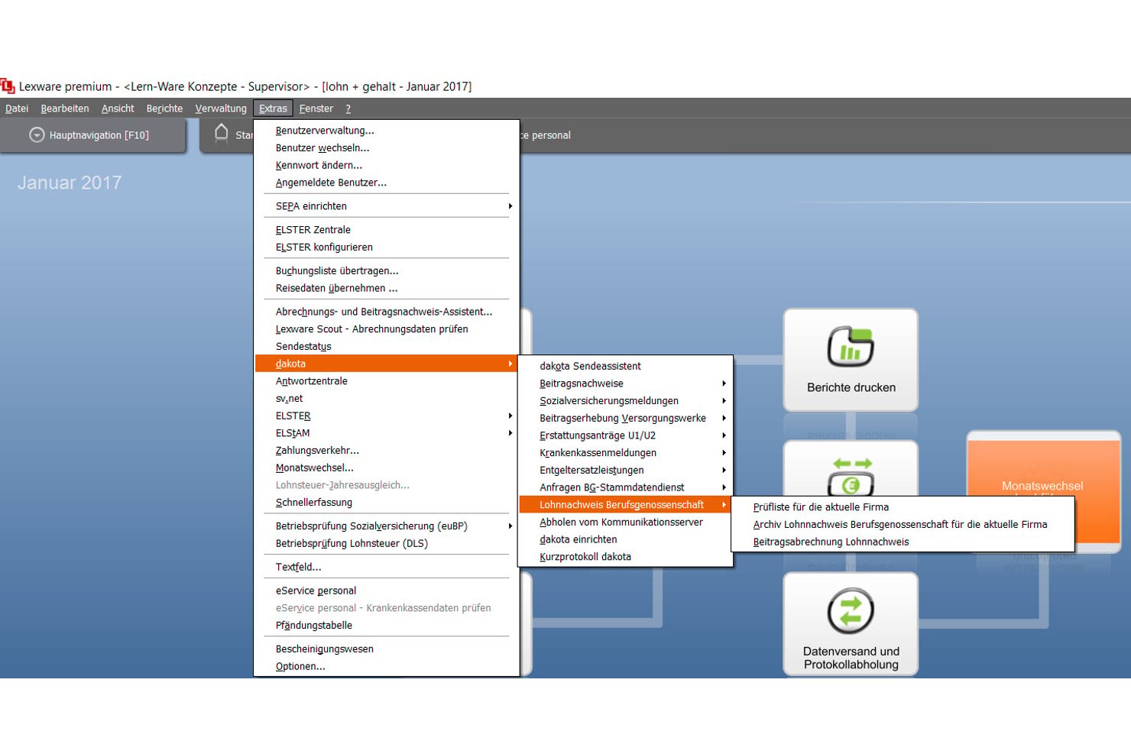Expand Beitragserhebung Versorgungswerke submenu
This screenshot has width=1131, height=754.
(625, 419)
